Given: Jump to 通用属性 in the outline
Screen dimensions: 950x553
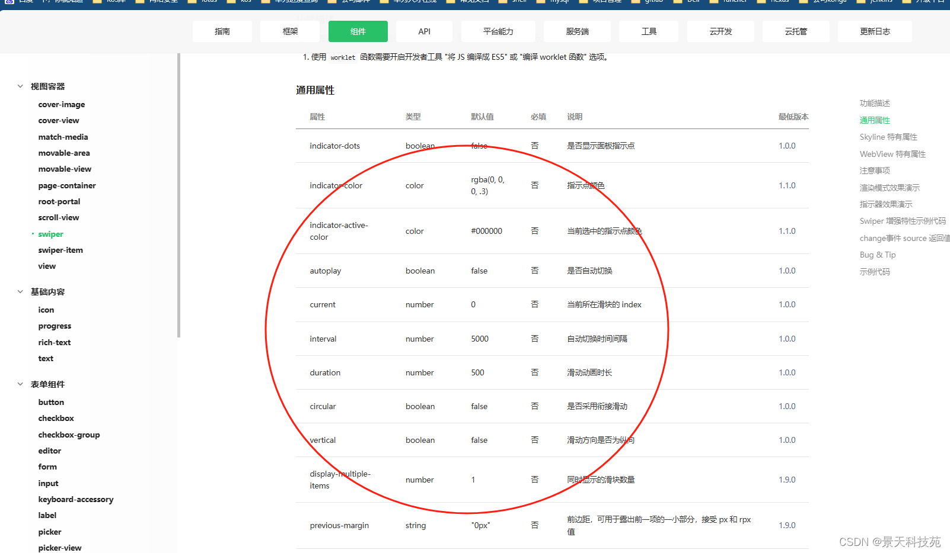Looking at the screenshot, I should (x=875, y=120).
